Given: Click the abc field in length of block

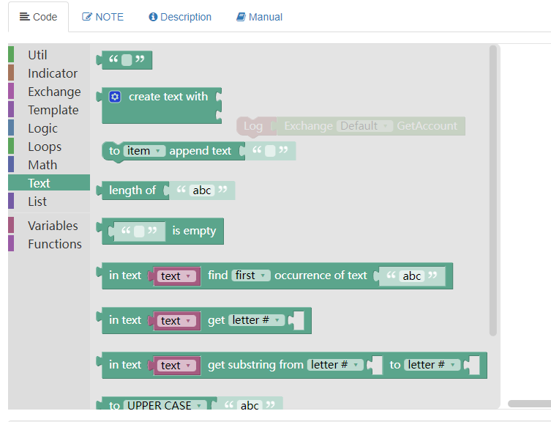Looking at the screenshot, I should [x=202, y=190].
